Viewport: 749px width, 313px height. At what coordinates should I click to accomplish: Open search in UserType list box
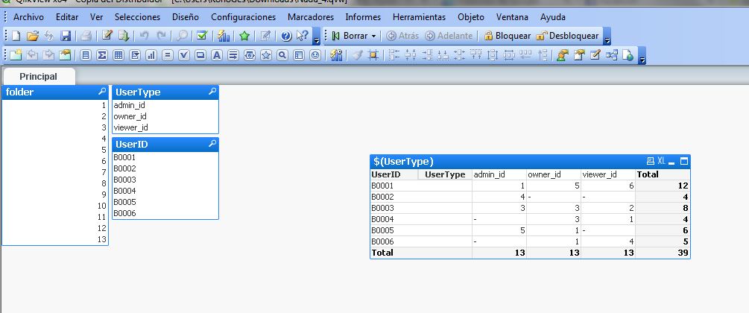212,91
